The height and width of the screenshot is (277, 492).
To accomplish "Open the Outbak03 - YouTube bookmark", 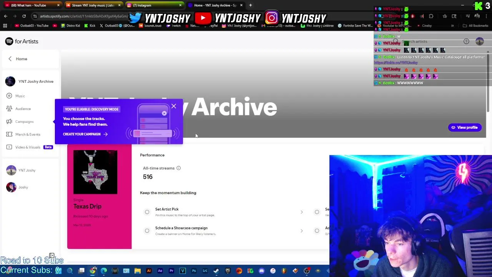I will tap(32, 26).
